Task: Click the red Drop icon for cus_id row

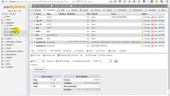Action: 152,21
